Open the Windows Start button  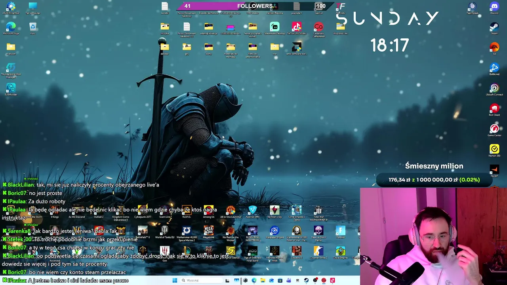tap(175, 280)
